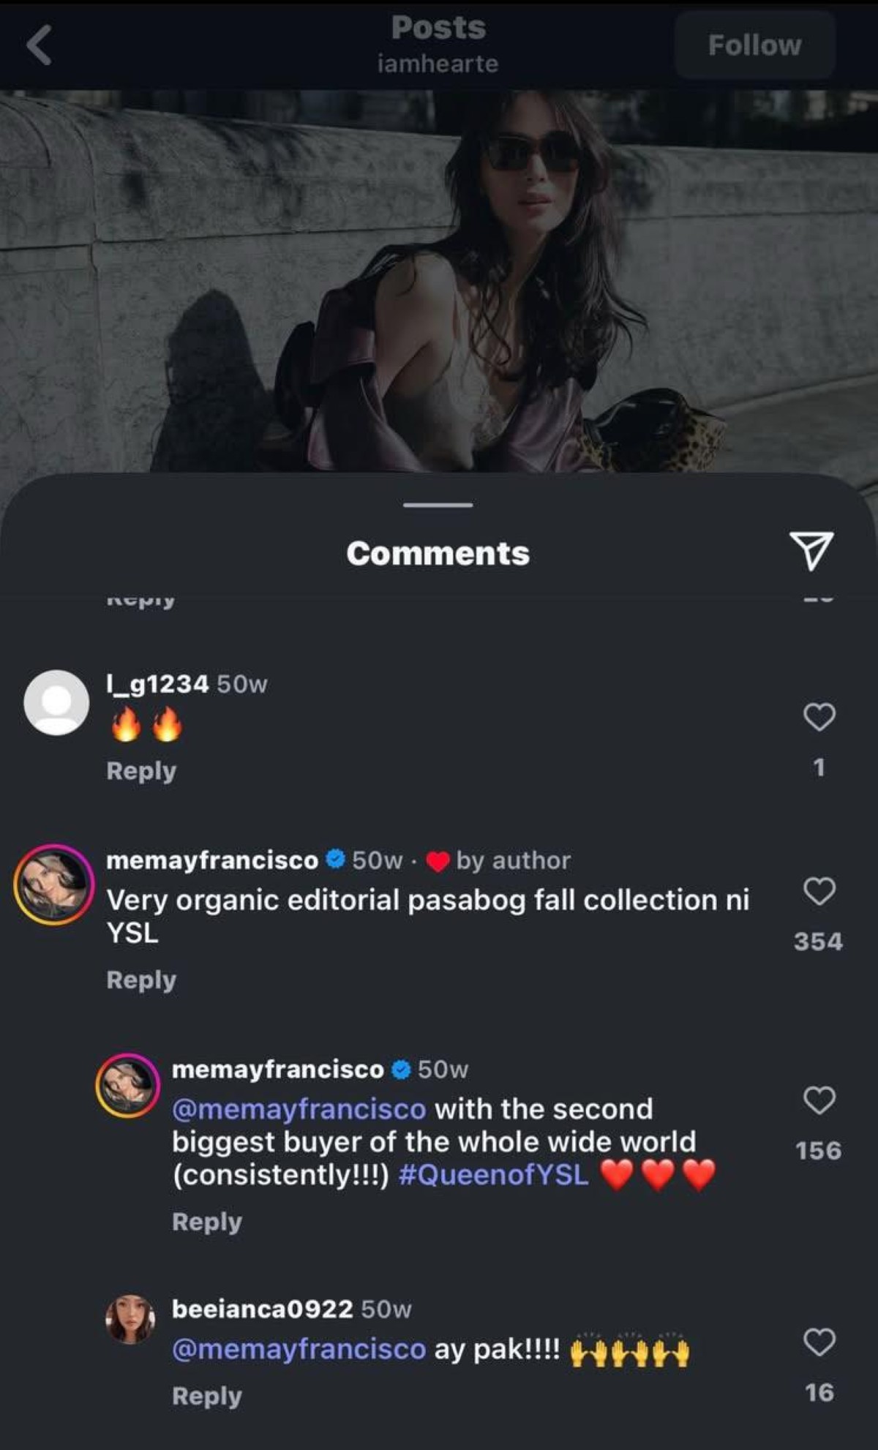Open the #QueenofYSL hashtag link

point(494,1175)
